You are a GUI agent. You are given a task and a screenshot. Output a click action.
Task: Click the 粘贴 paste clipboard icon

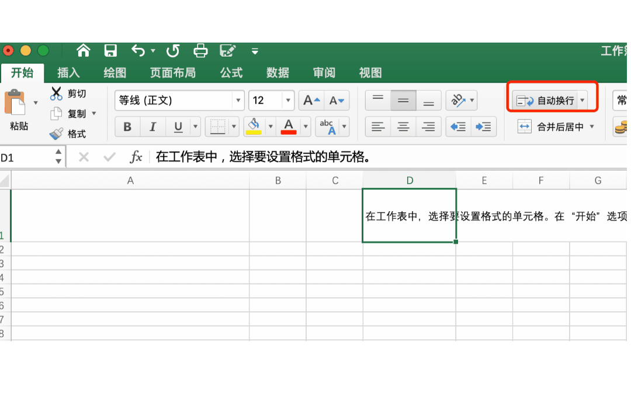[x=15, y=103]
